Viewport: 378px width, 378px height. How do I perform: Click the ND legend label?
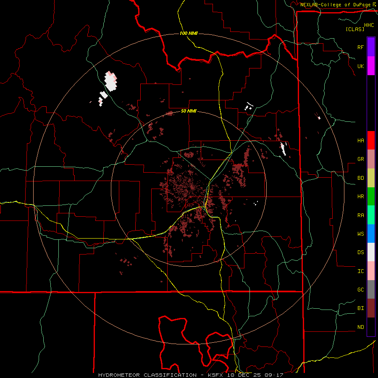coord(360,327)
